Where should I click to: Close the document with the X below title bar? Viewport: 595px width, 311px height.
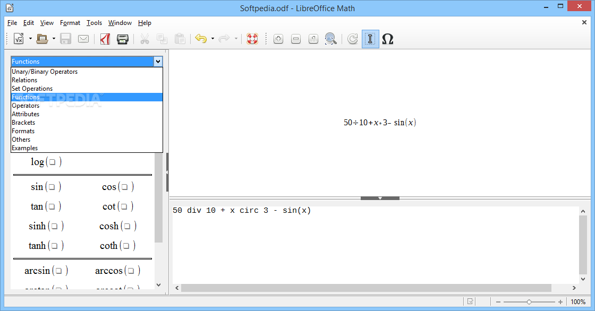tap(584, 22)
